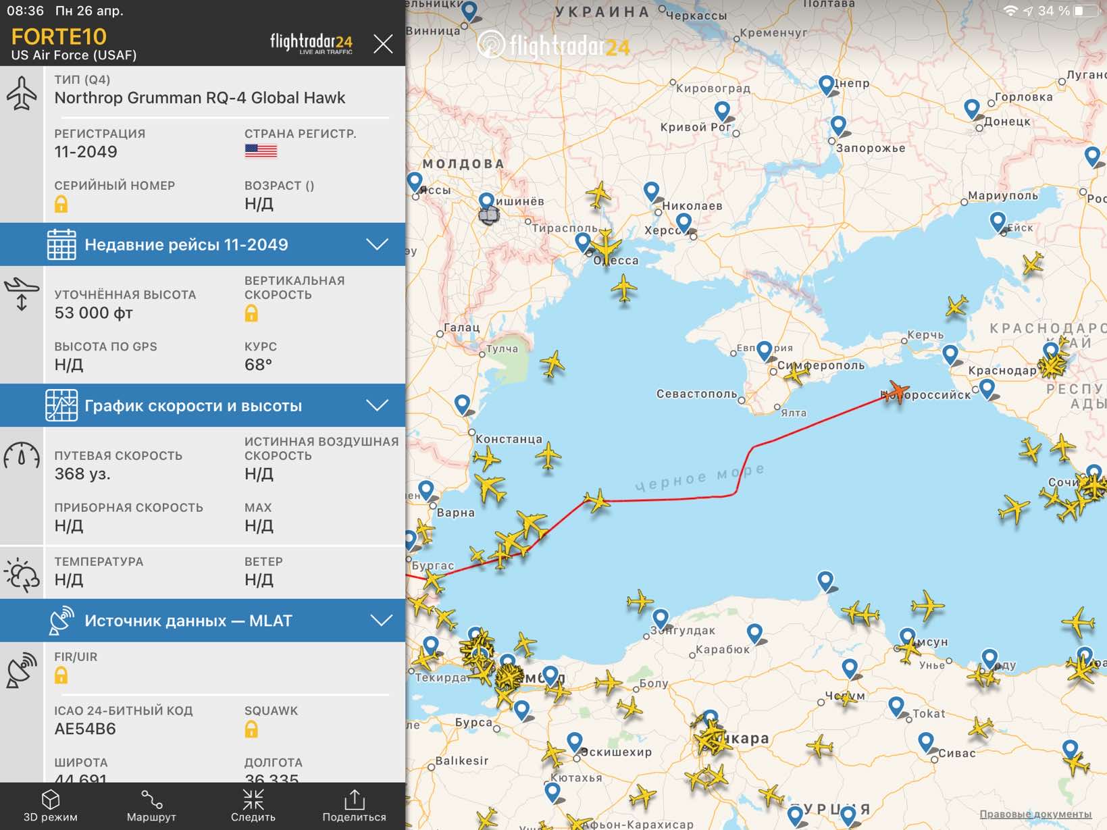The height and width of the screenshot is (830, 1107).
Task: Tap the gold lock next to серийный номер
Action: pyautogui.click(x=61, y=204)
